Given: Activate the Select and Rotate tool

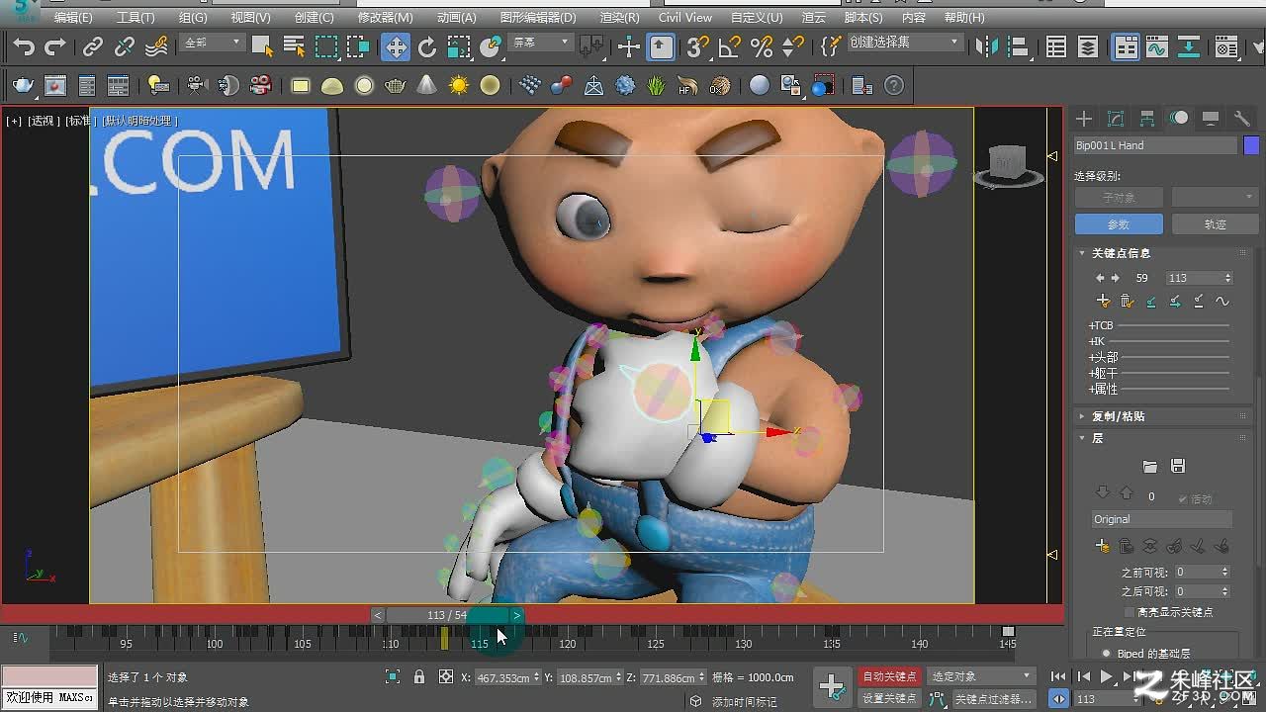Looking at the screenshot, I should tap(427, 46).
